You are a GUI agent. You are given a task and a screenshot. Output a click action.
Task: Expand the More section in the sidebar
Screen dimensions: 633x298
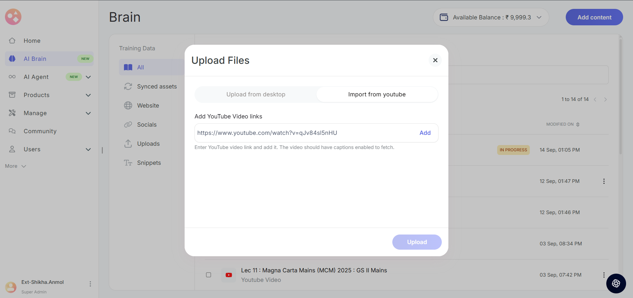click(x=15, y=166)
